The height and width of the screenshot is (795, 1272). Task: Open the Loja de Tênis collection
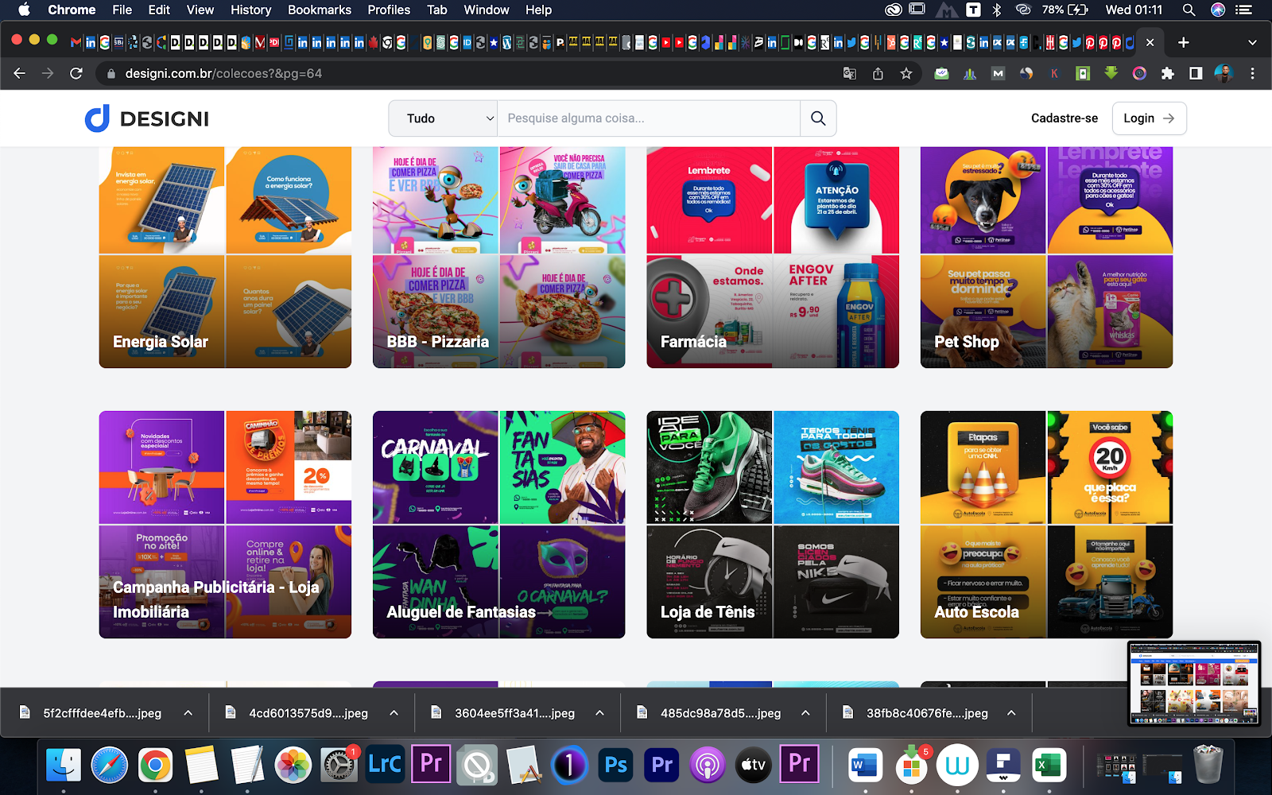pyautogui.click(x=773, y=525)
